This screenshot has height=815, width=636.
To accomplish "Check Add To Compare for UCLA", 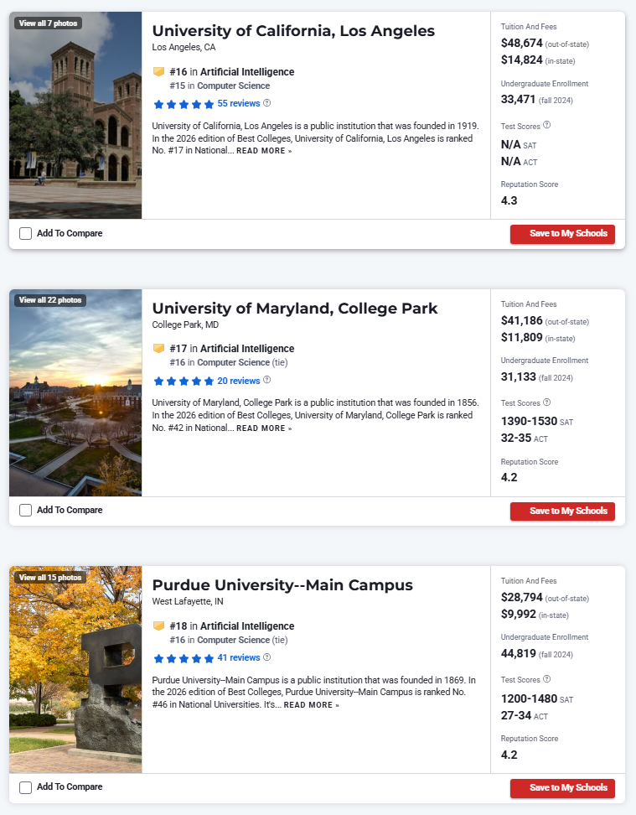I will pyautogui.click(x=26, y=234).
